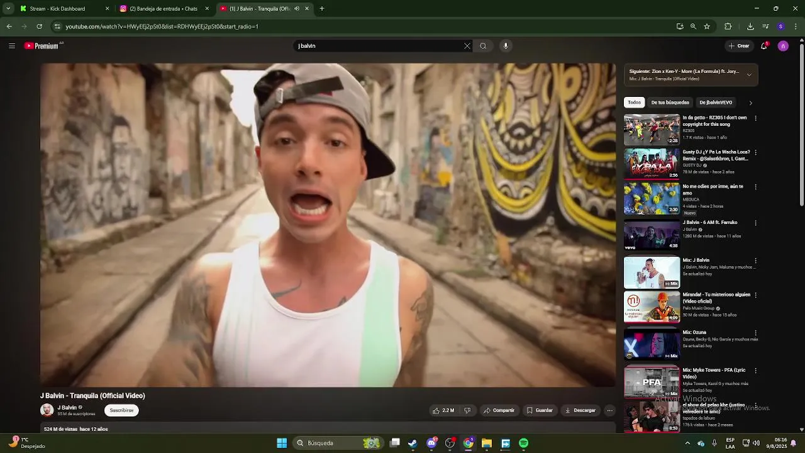Go back in browser history

(9, 26)
